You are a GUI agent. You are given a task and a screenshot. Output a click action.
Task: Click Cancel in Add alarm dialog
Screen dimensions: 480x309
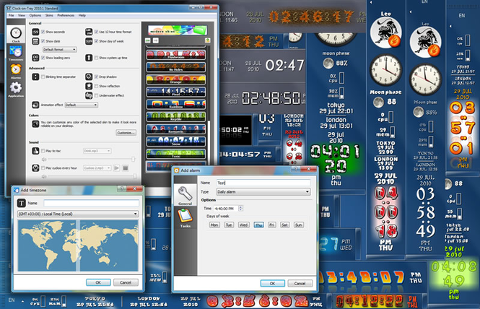tap(300, 283)
